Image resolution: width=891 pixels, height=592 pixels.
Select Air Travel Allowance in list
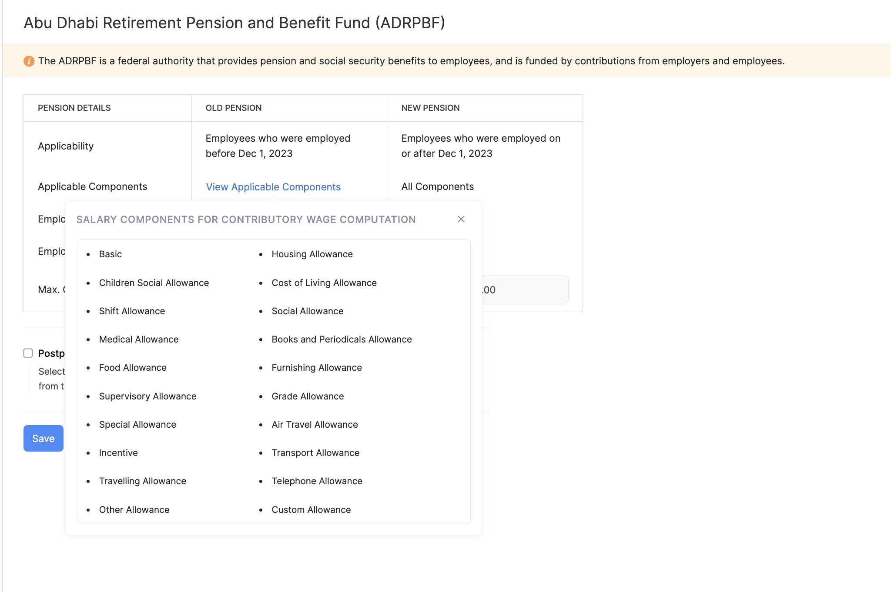(x=315, y=425)
